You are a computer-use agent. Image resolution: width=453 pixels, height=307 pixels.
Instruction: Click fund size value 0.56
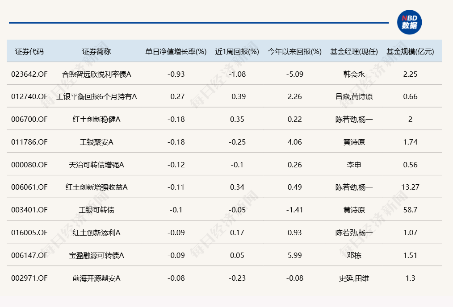410,165
